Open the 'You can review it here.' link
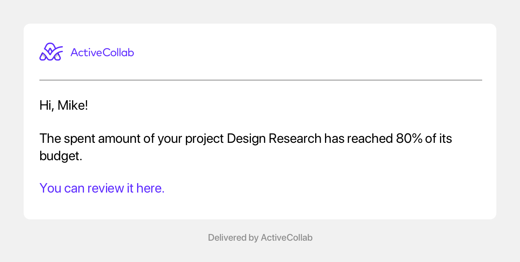The width and height of the screenshot is (520, 262). [x=102, y=188]
